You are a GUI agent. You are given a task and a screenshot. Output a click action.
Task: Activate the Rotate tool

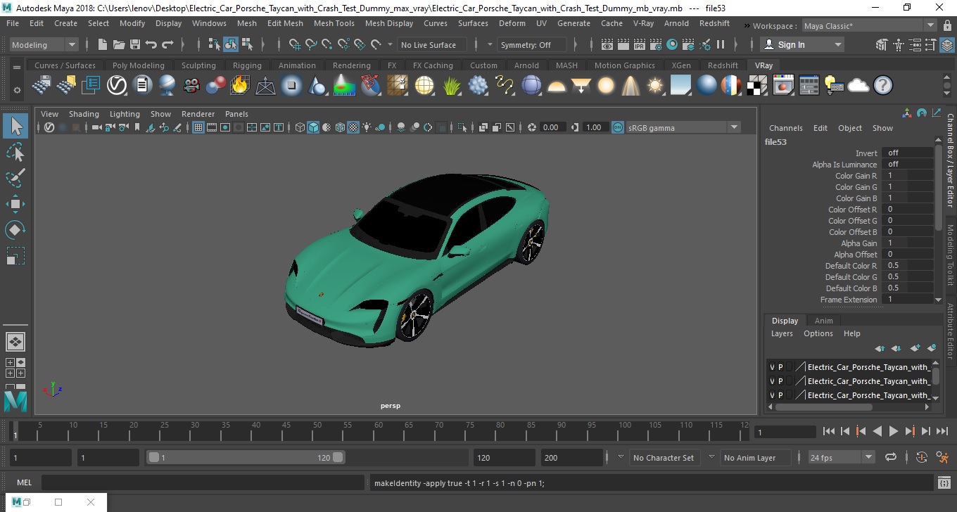(15, 230)
